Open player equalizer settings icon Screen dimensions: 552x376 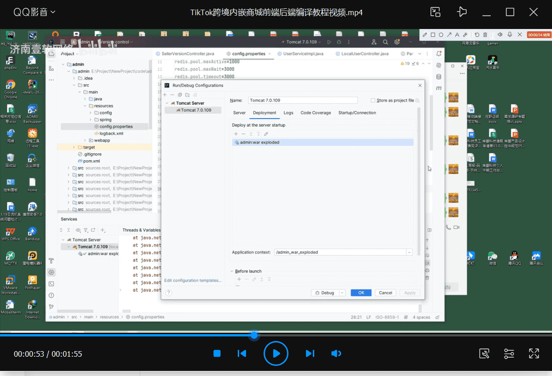509,353
